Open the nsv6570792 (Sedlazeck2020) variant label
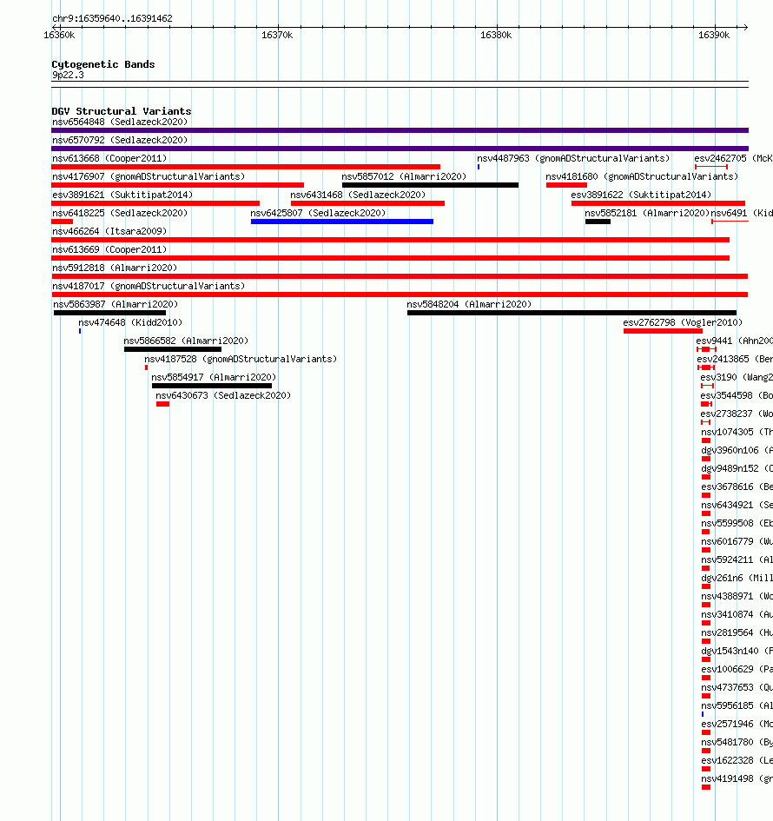 coord(120,141)
